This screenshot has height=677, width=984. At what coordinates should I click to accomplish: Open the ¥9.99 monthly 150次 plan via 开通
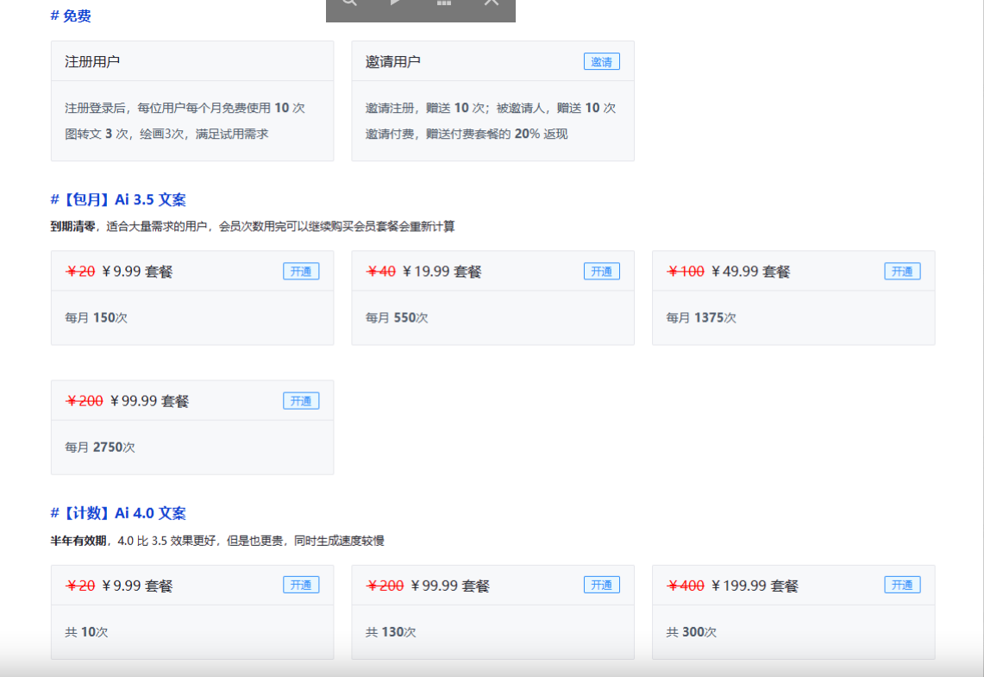click(301, 270)
